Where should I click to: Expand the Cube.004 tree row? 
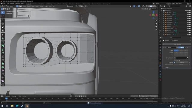coord(164,19)
